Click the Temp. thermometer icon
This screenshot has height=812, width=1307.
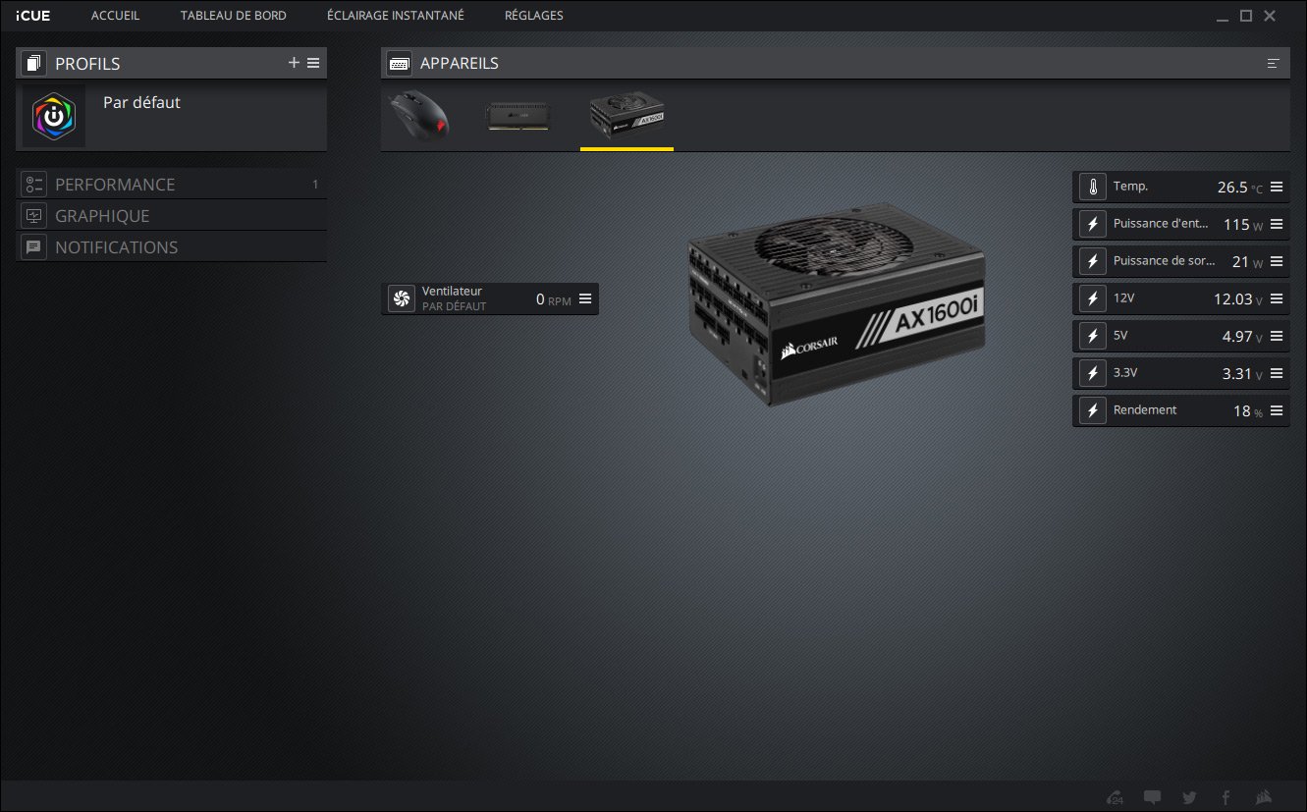coord(1092,187)
